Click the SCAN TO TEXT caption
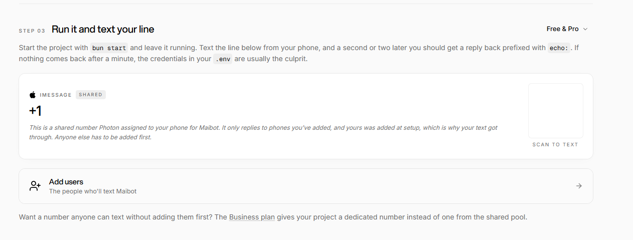This screenshot has width=633, height=240. [x=555, y=145]
